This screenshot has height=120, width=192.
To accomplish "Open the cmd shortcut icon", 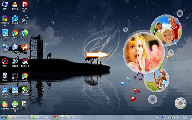I will [x=15, y=76].
